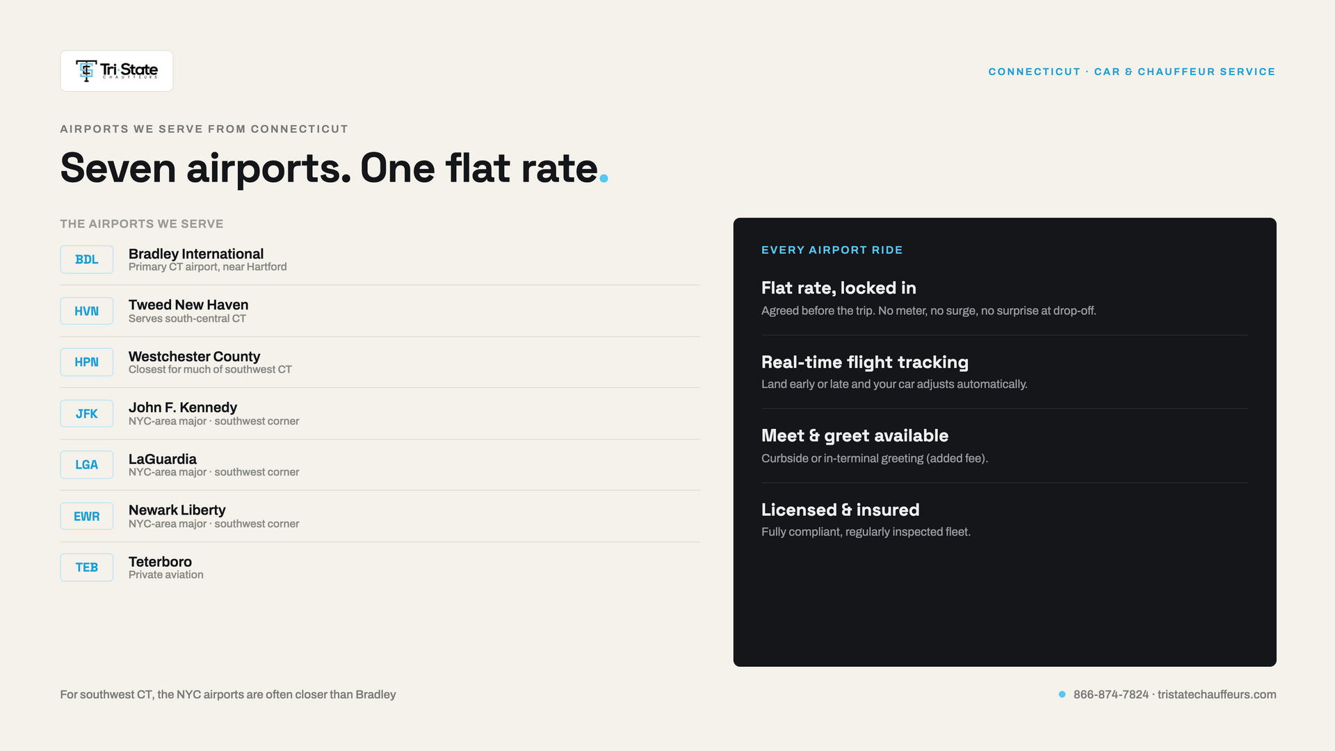Click the Connecticut Car & Chauffeur Service header
Image resolution: width=1335 pixels, height=751 pixels.
1132,72
